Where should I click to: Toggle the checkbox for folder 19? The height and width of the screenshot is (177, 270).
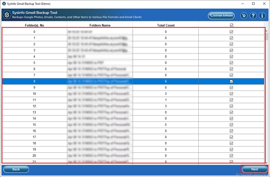231,149
